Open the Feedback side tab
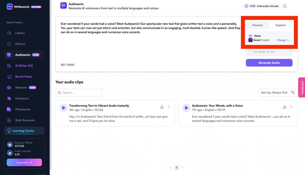305x175 pixels. [x=302, y=88]
